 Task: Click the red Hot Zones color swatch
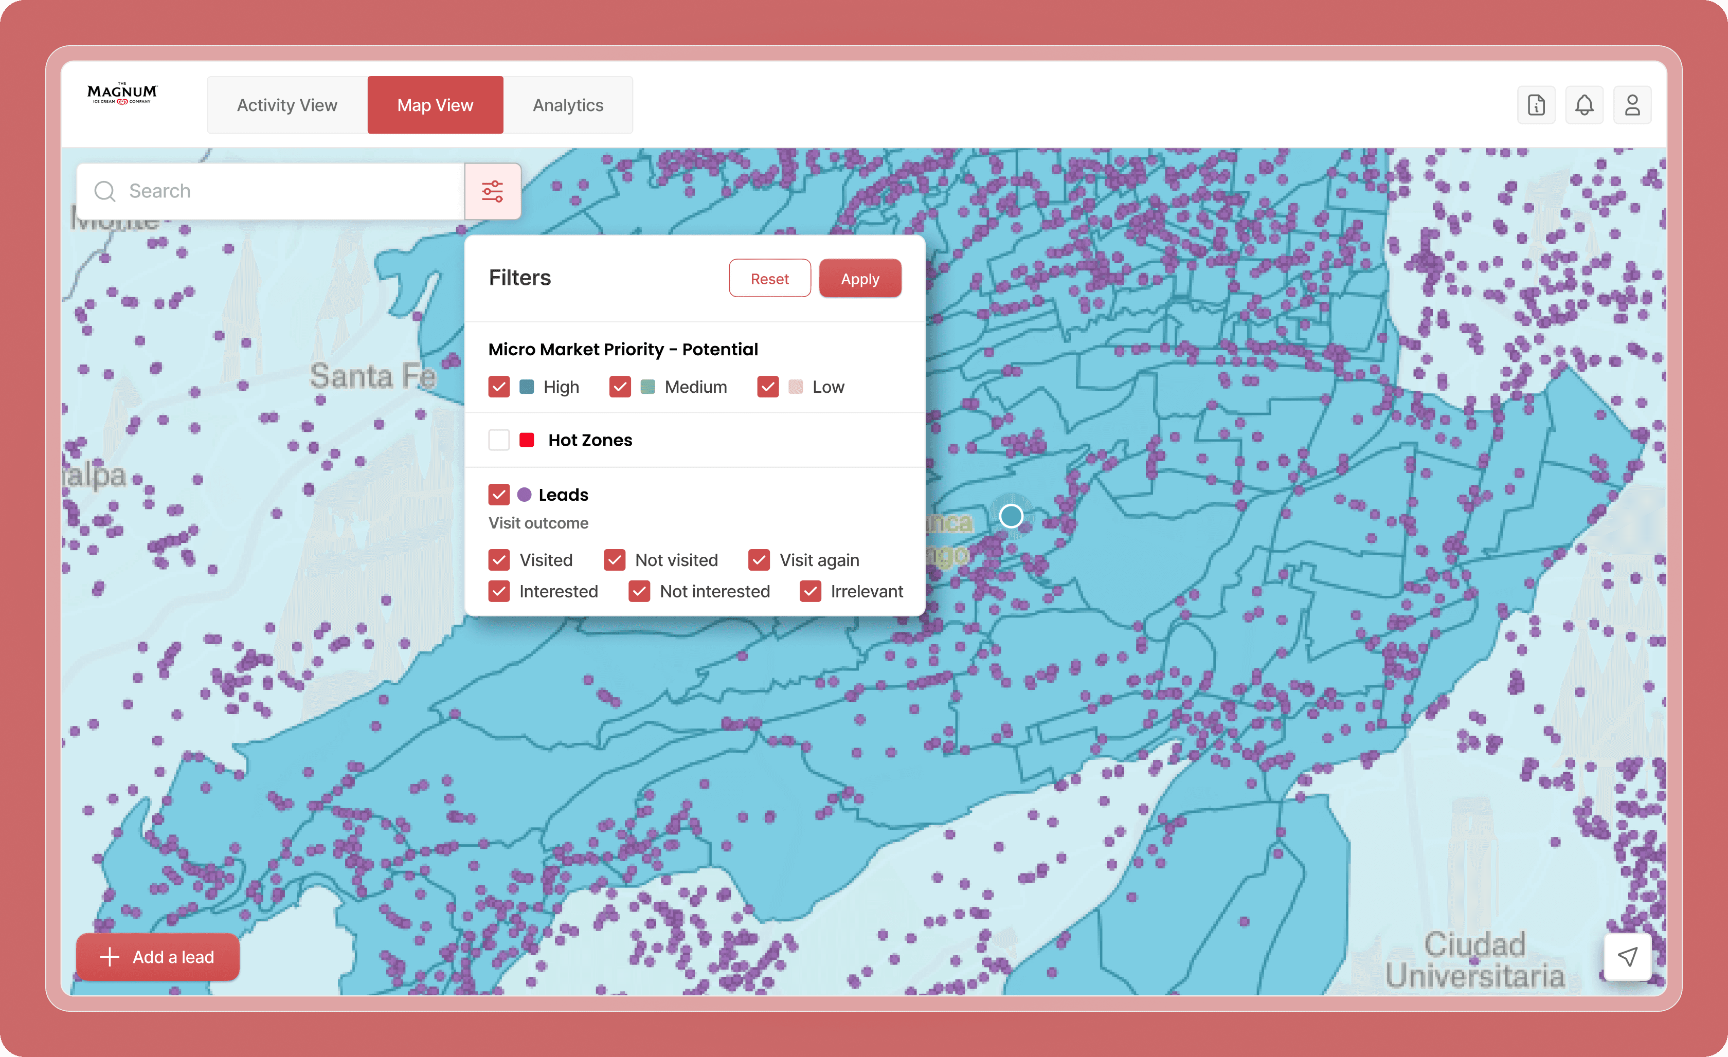coord(527,440)
